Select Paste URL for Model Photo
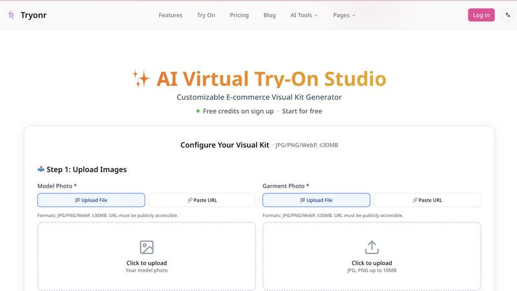The height and width of the screenshot is (291, 517). click(202, 200)
